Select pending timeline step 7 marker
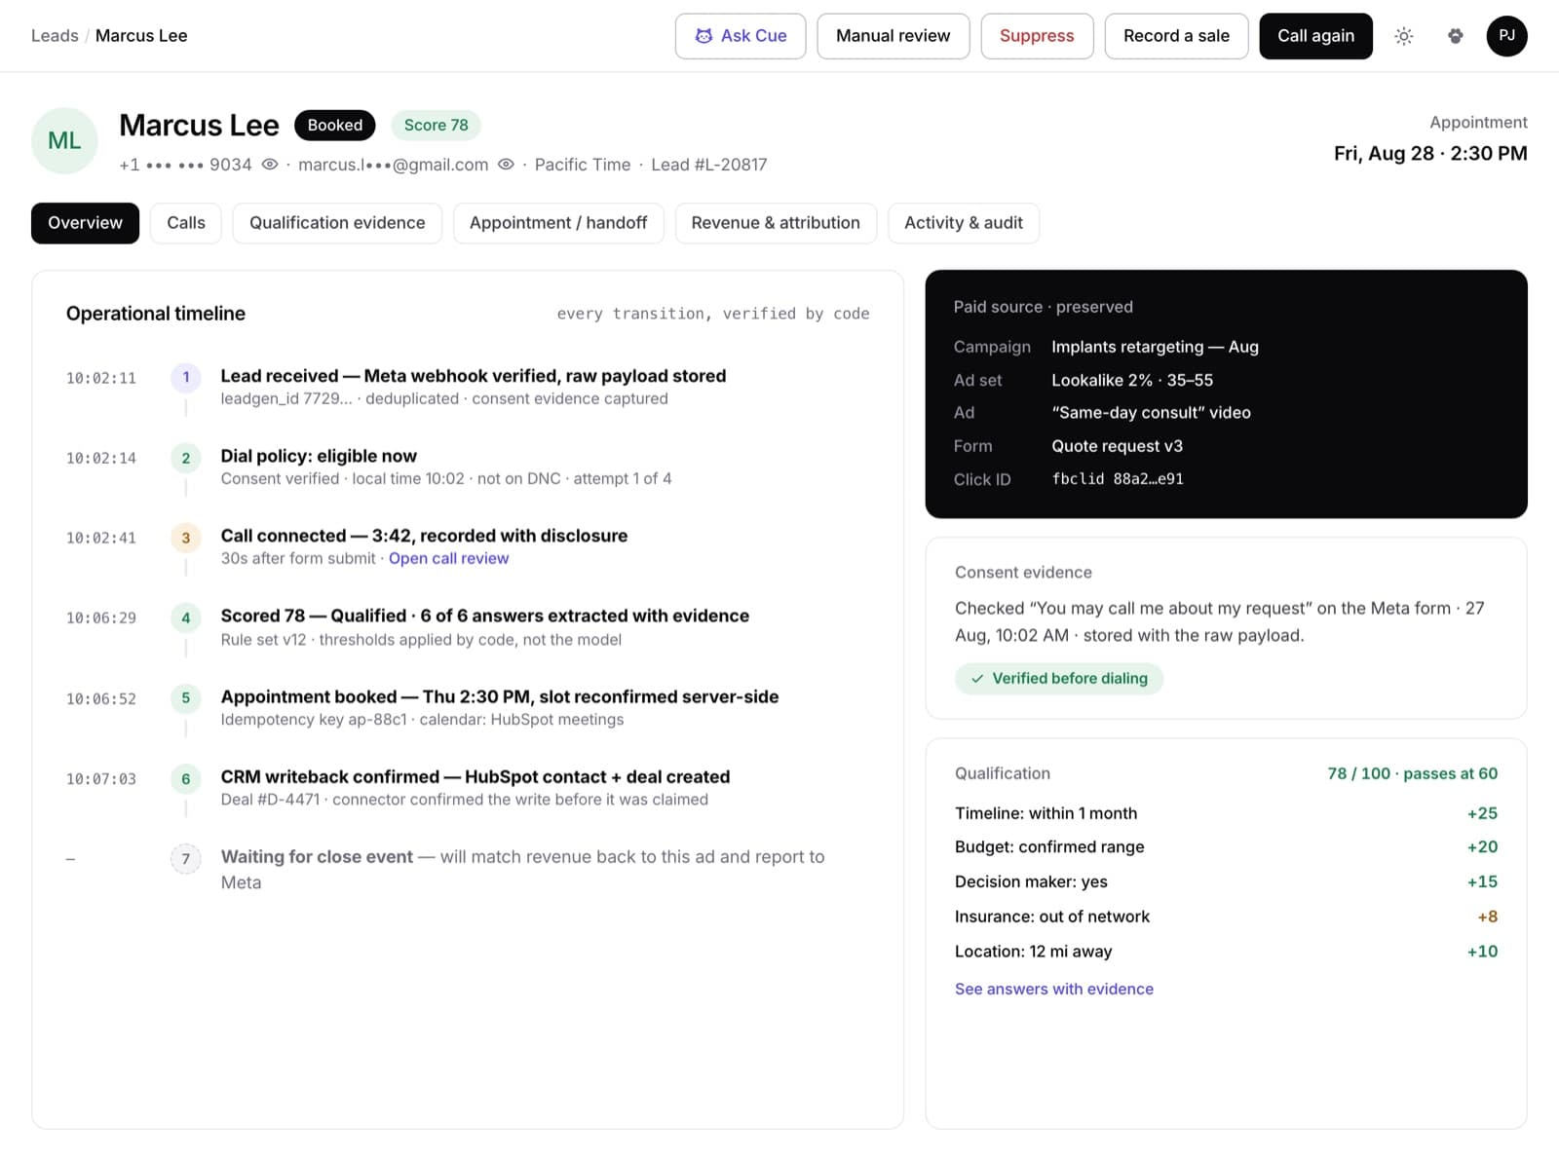 tap(186, 858)
